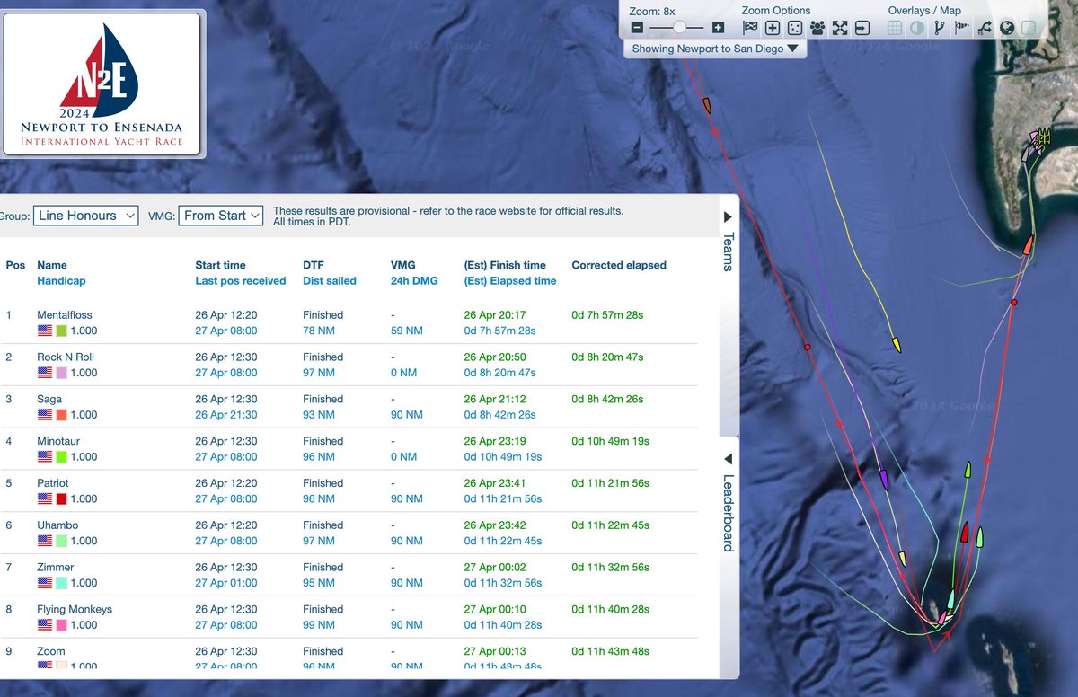The image size is (1078, 697).
Task: Select the Rock N Roll team name
Action: click(x=66, y=357)
